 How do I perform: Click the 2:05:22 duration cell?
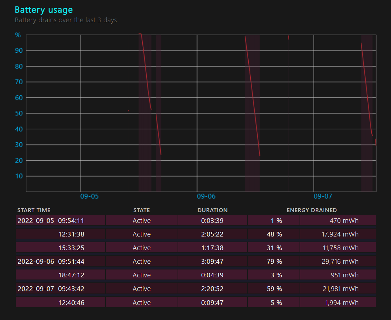click(x=212, y=234)
